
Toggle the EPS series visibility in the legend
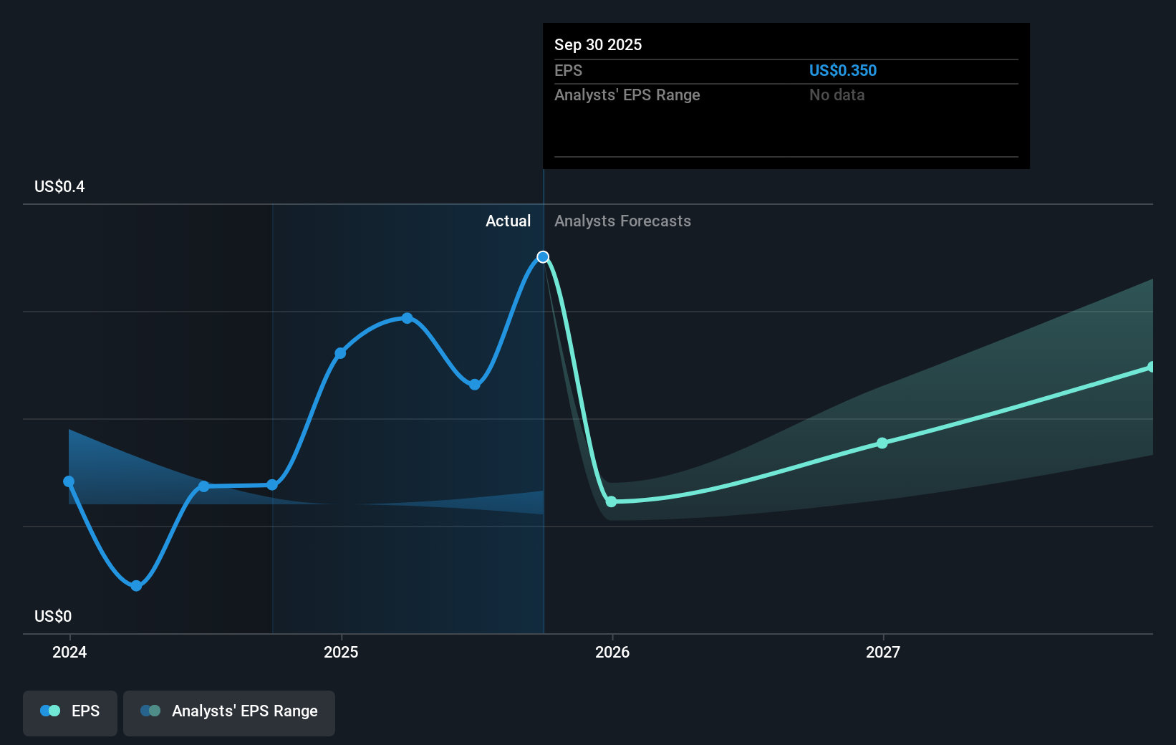pos(69,713)
